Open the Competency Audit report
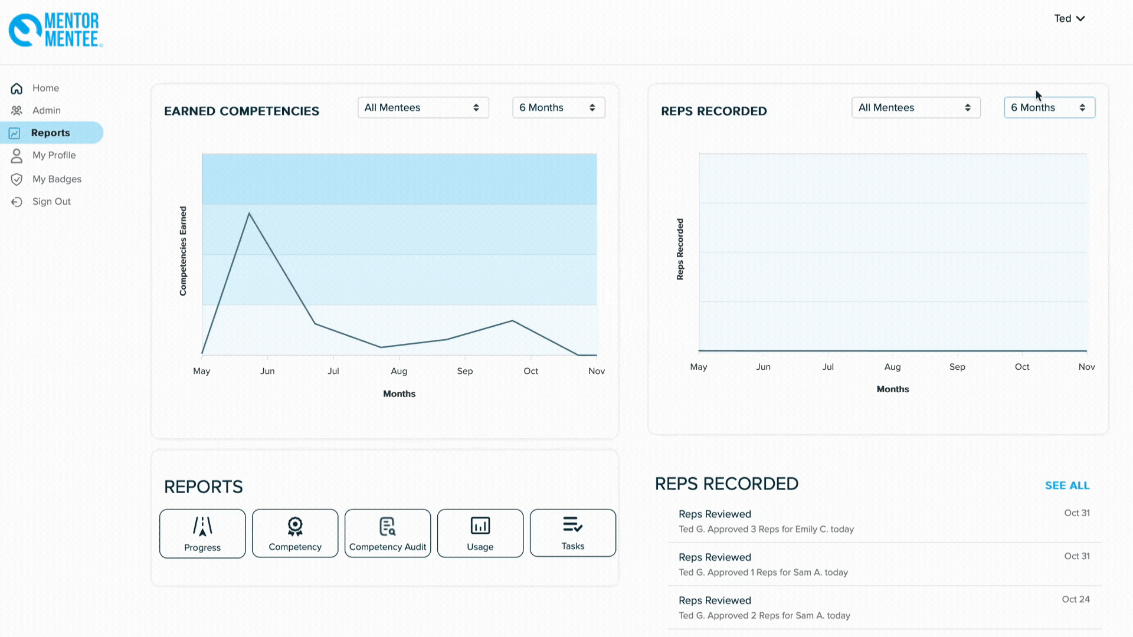Viewport: 1133px width, 637px height. coord(388,533)
